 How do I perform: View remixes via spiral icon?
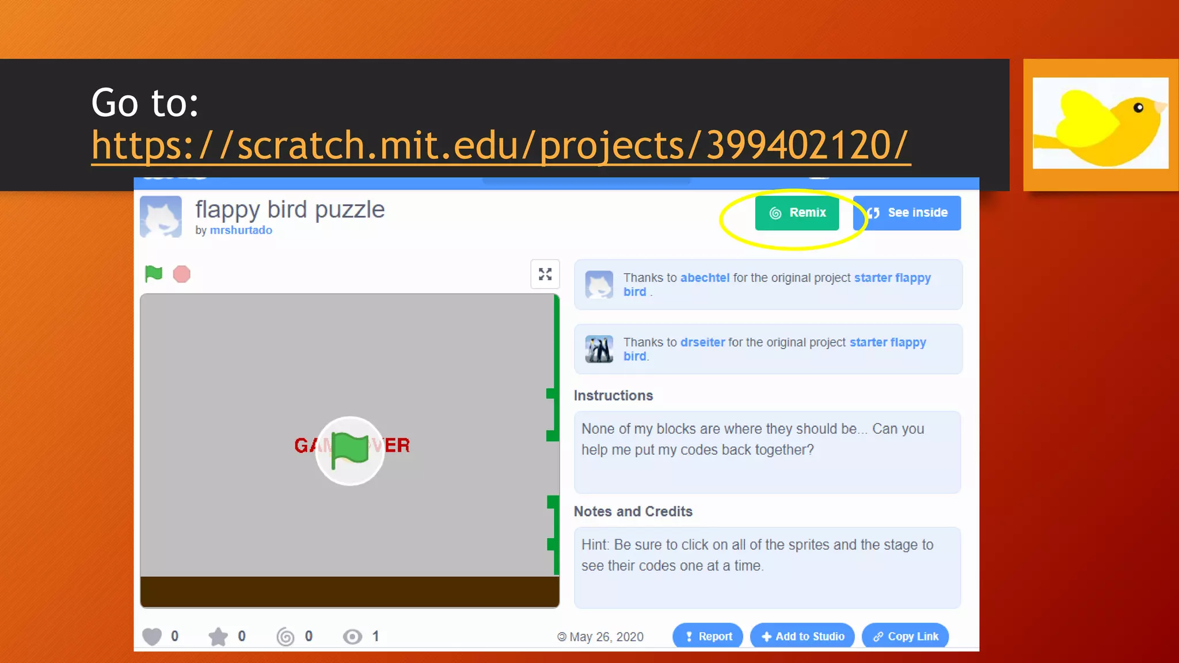(x=286, y=637)
